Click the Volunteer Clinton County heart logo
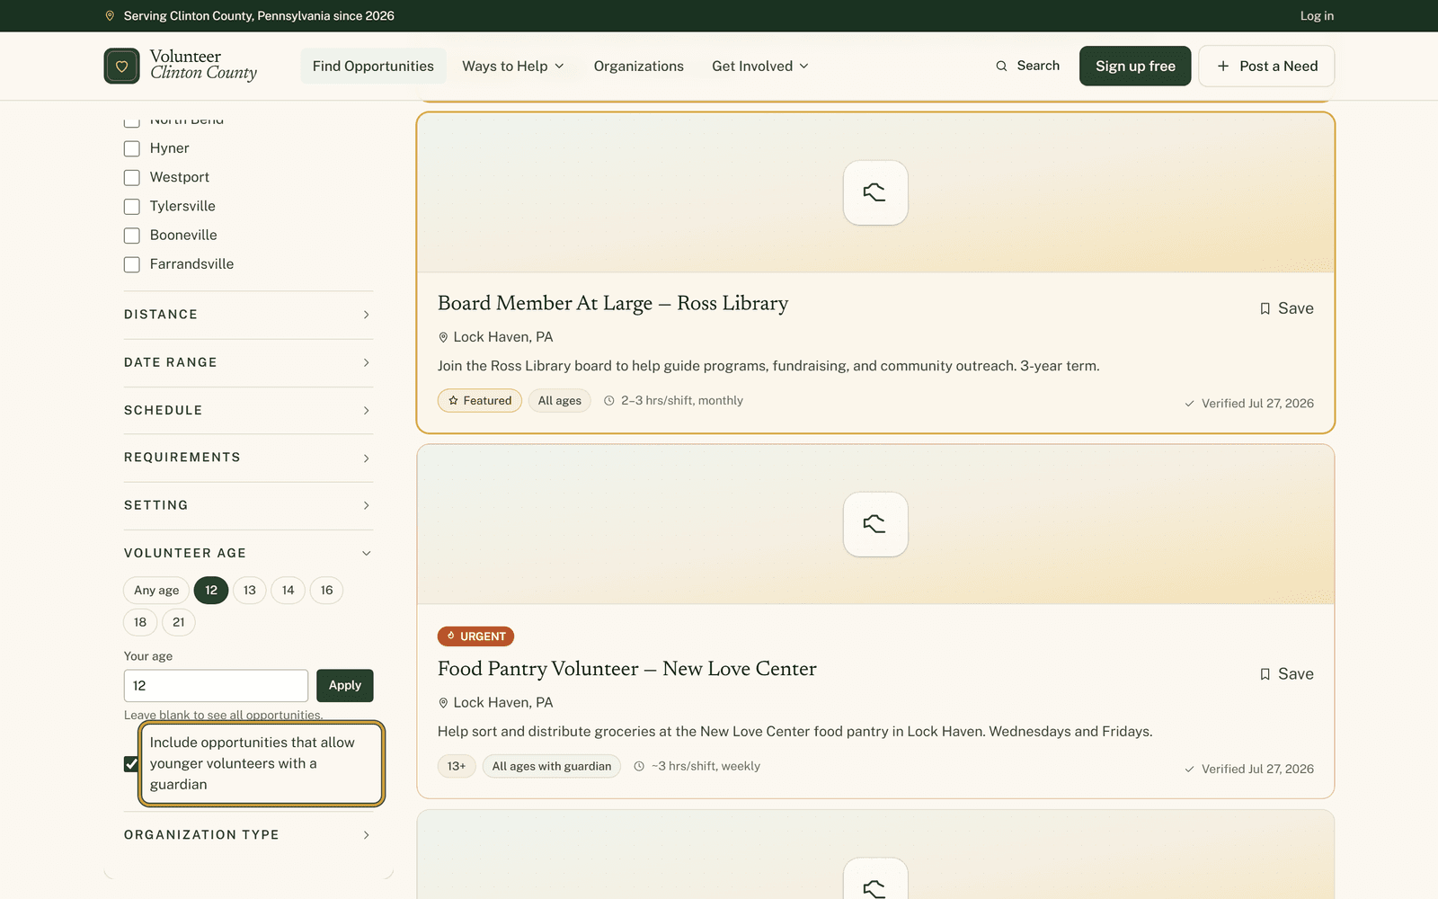The height and width of the screenshot is (899, 1438). (x=121, y=66)
